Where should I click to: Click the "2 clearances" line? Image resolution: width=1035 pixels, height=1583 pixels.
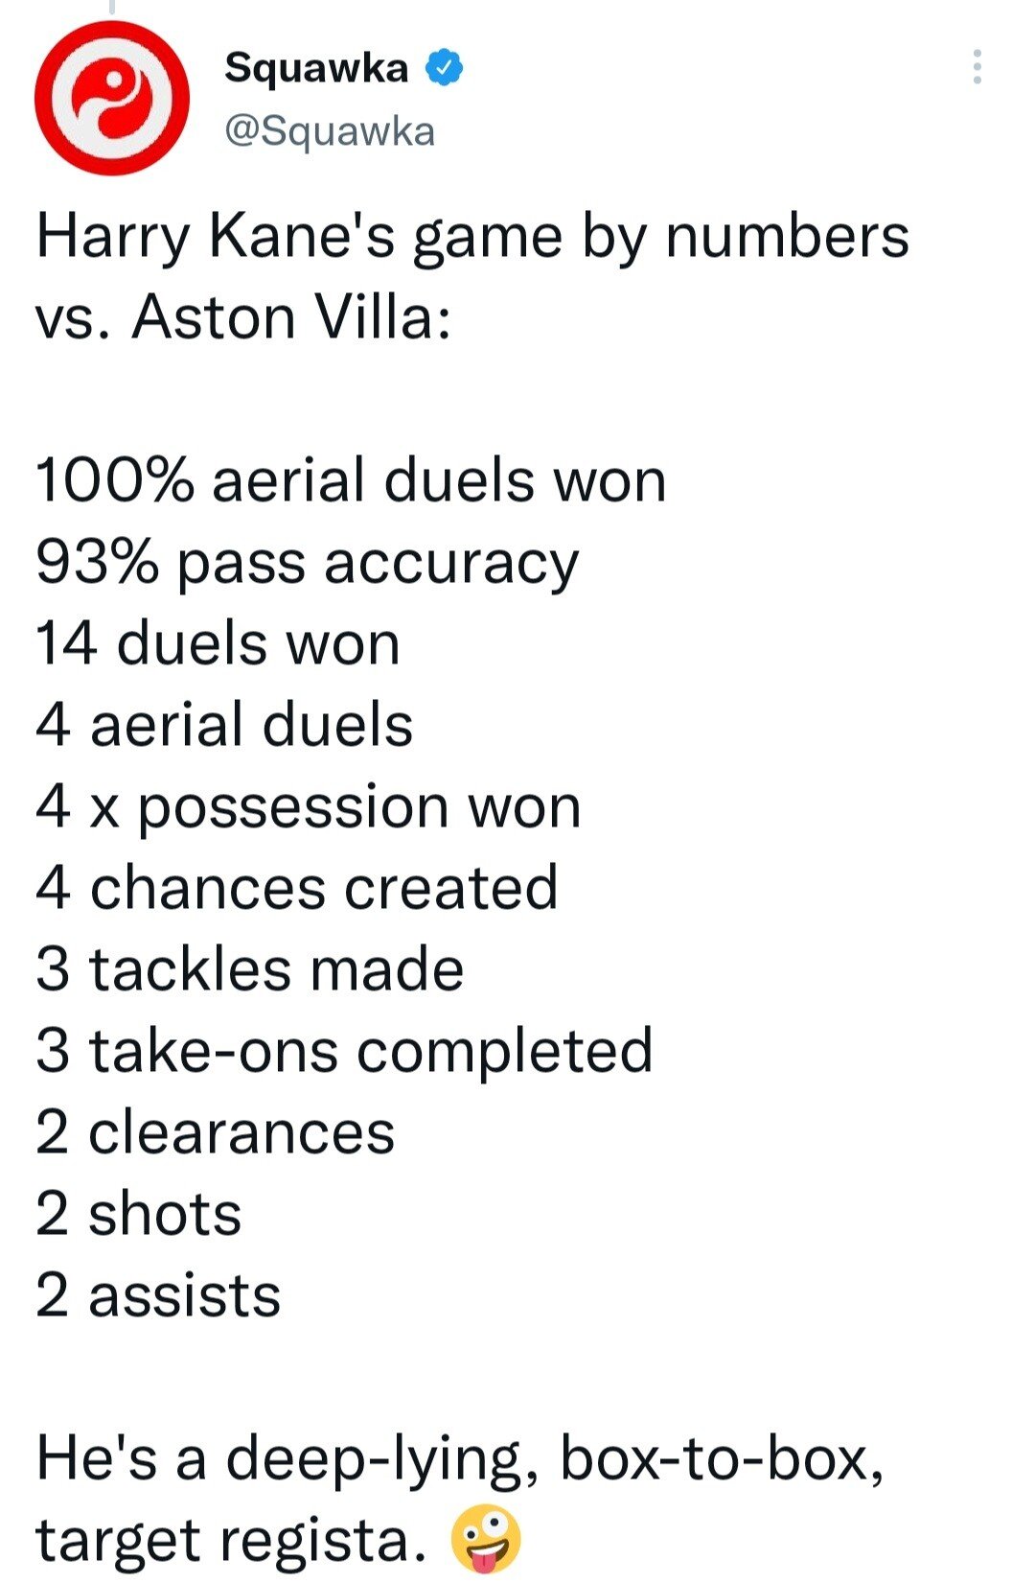click(x=216, y=1132)
